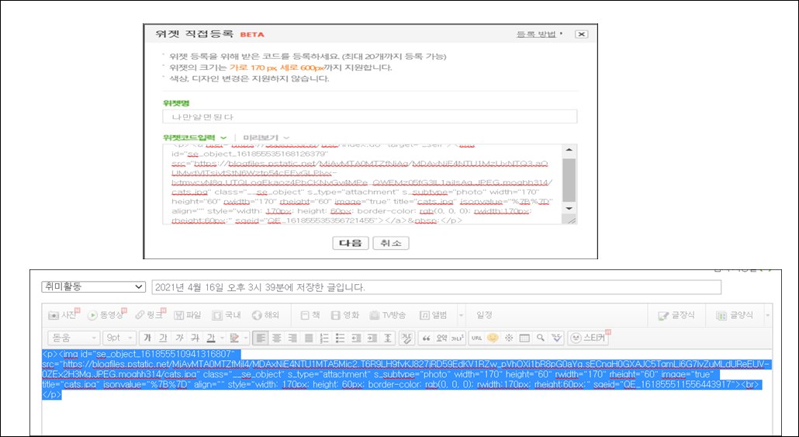Screen dimensions: 799x437
Task: Open the 스티커 sticker picker
Action: [589, 338]
